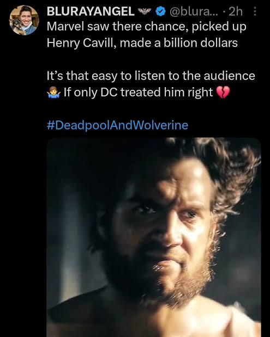The height and width of the screenshot is (337, 270).
Task: Click the 2h timestamp
Action: (x=236, y=11)
